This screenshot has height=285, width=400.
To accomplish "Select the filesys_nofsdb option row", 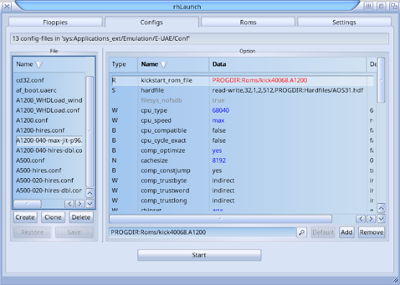I will (x=242, y=100).
